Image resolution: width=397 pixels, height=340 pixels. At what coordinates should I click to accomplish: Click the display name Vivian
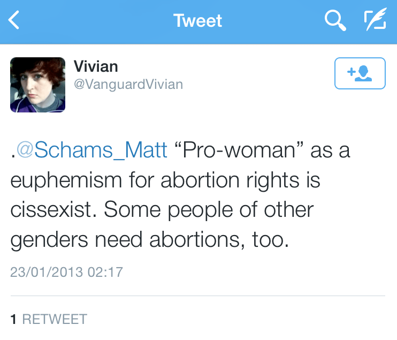click(x=96, y=66)
